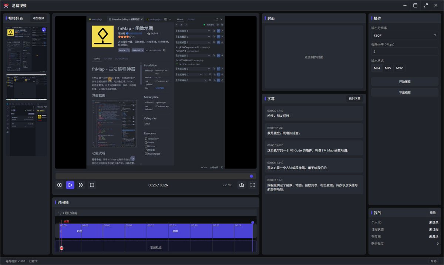Image resolution: width=444 pixels, height=265 pixels.
Task: Uncheck the blue checkmark on first video thumbnail
Action: pos(44,30)
